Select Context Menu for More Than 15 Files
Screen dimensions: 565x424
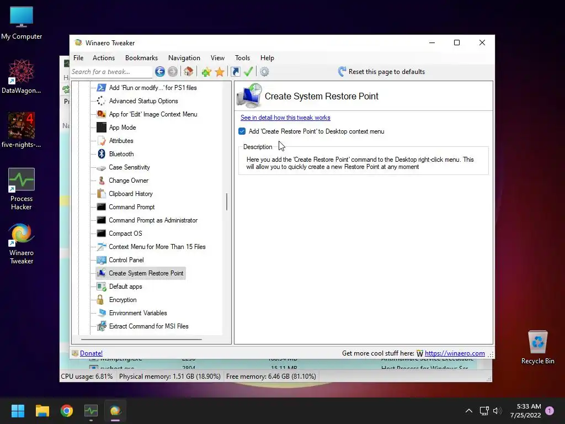(x=157, y=247)
